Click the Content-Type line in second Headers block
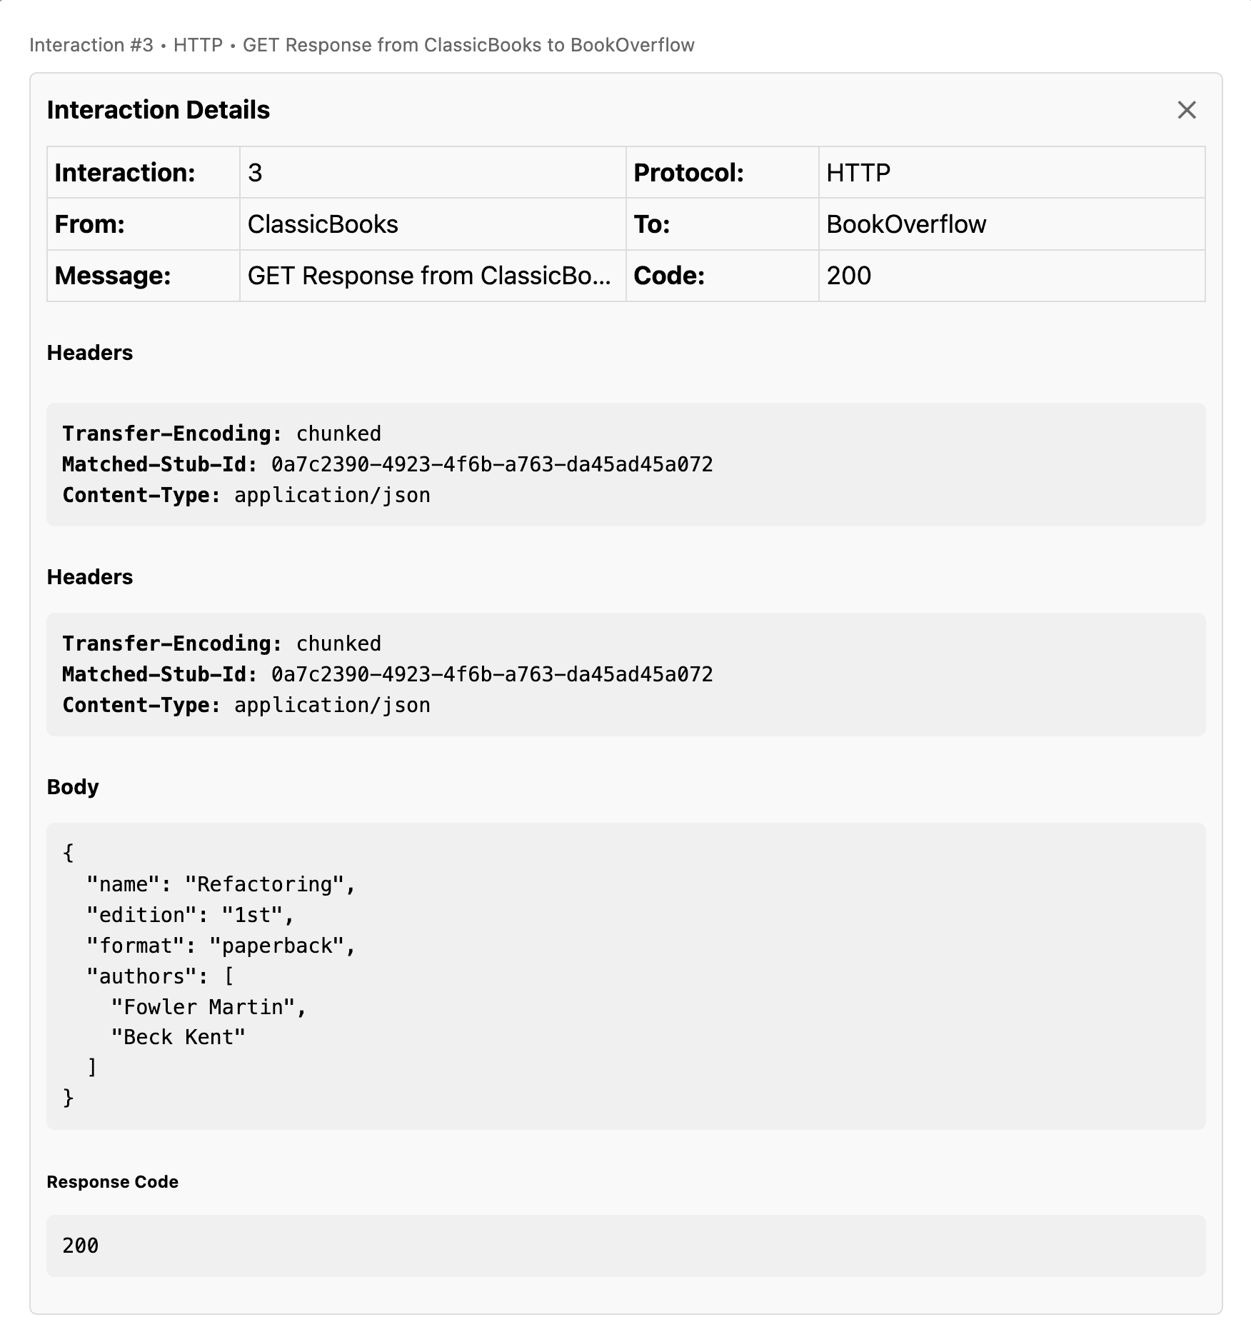1251x1337 pixels. (246, 706)
